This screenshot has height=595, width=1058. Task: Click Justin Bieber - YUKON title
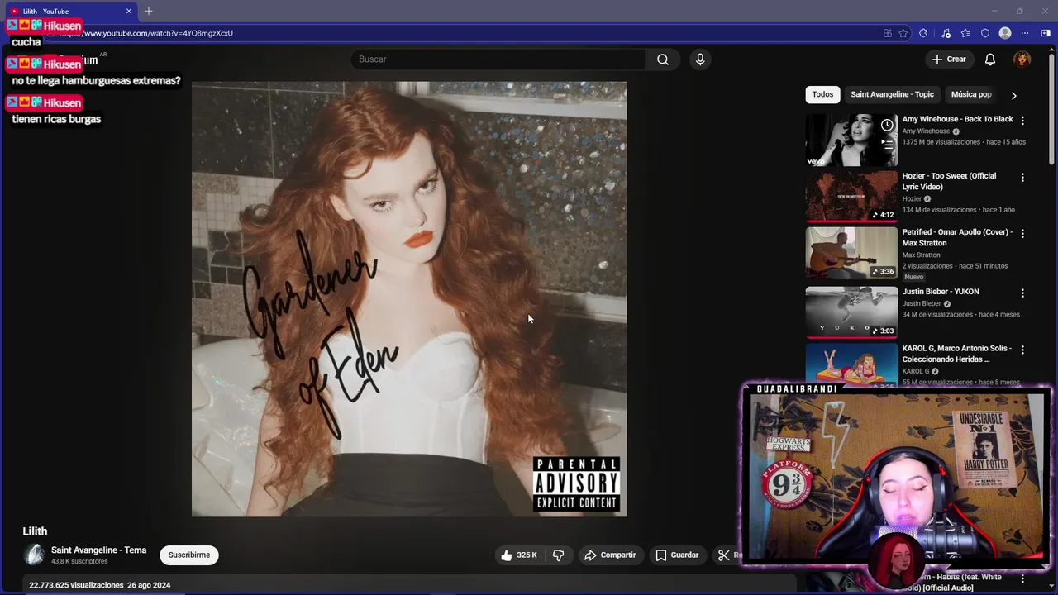click(941, 292)
